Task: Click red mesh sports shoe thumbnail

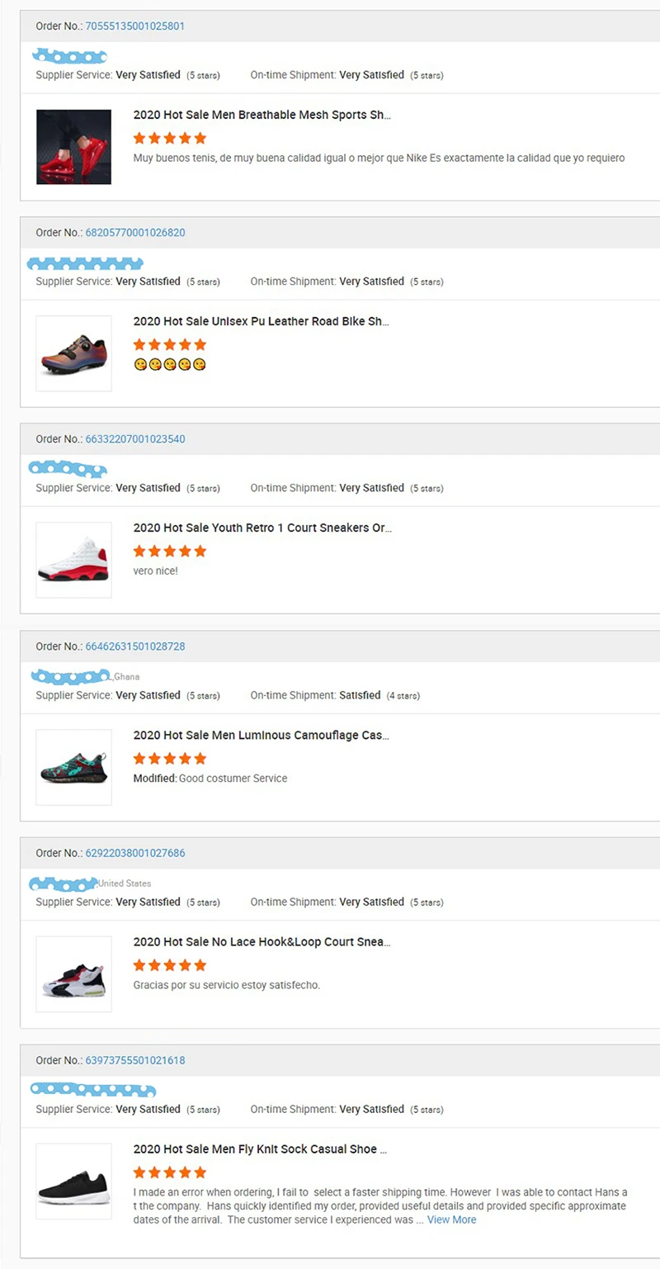Action: coord(73,147)
